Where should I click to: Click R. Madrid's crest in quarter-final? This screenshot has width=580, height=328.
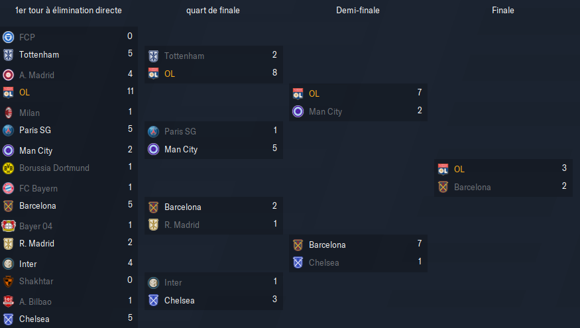tap(154, 225)
